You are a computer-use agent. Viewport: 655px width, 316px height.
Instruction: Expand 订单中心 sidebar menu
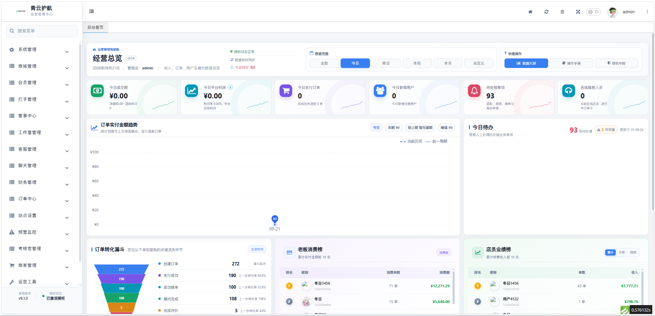40,199
